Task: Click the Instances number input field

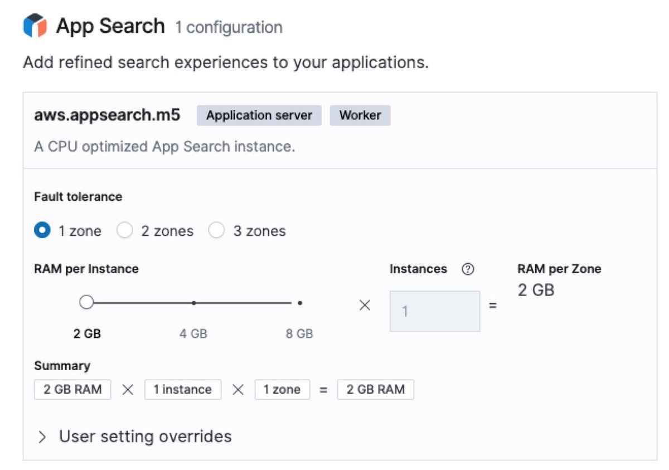Action: [434, 311]
